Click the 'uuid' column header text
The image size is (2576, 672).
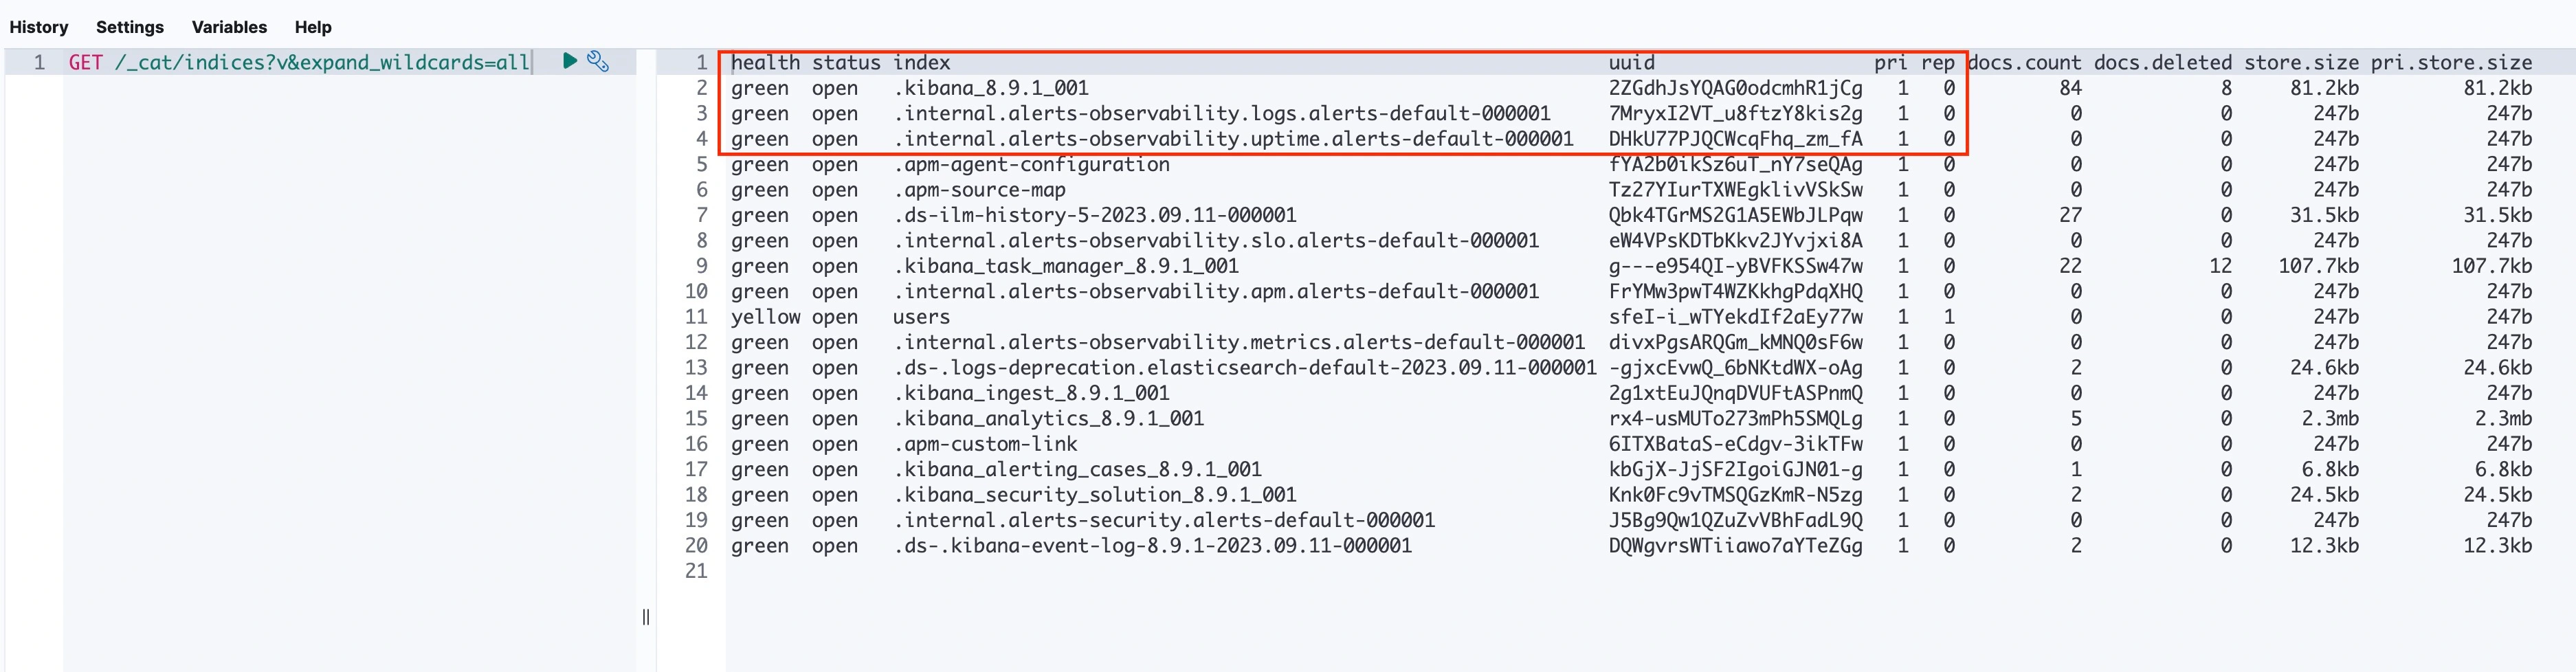1631,62
